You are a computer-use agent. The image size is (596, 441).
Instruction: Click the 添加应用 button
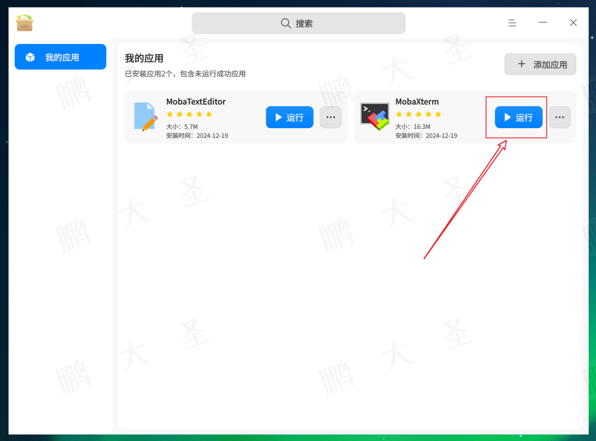tap(540, 64)
